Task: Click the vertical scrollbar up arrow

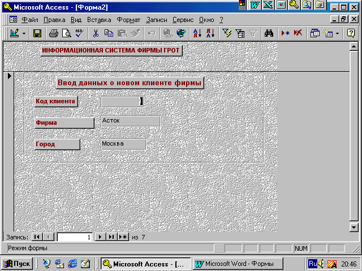Action: pos(354,46)
